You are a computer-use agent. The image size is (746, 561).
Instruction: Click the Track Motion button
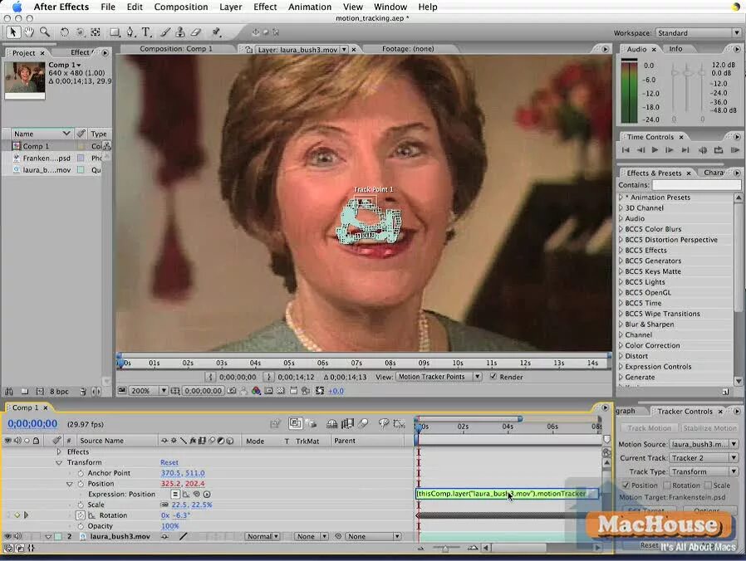click(x=649, y=428)
